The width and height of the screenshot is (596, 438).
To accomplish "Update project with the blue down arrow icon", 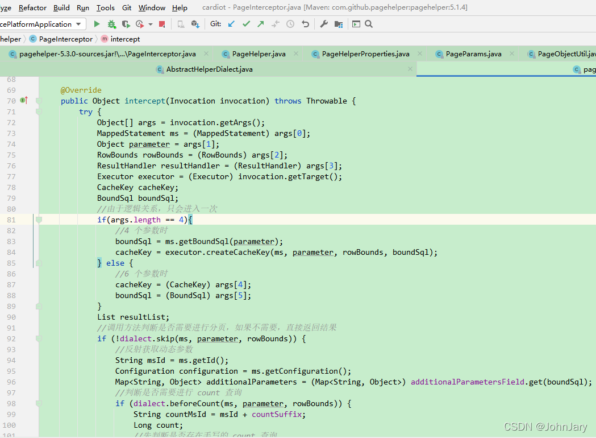I will [231, 24].
